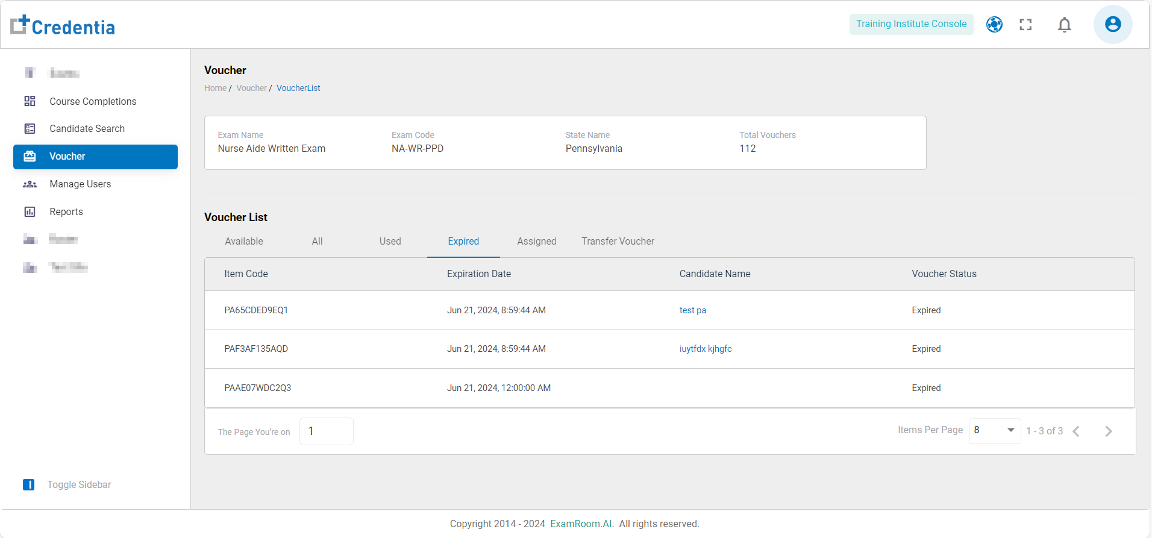
Task: Open Manage Users menu item
Action: [80, 184]
